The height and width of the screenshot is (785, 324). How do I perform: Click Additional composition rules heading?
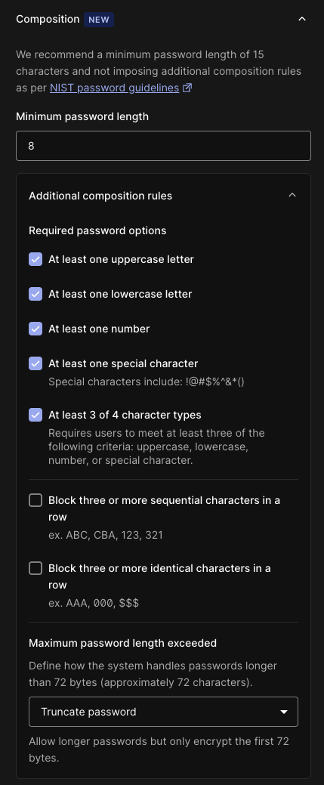(x=100, y=196)
